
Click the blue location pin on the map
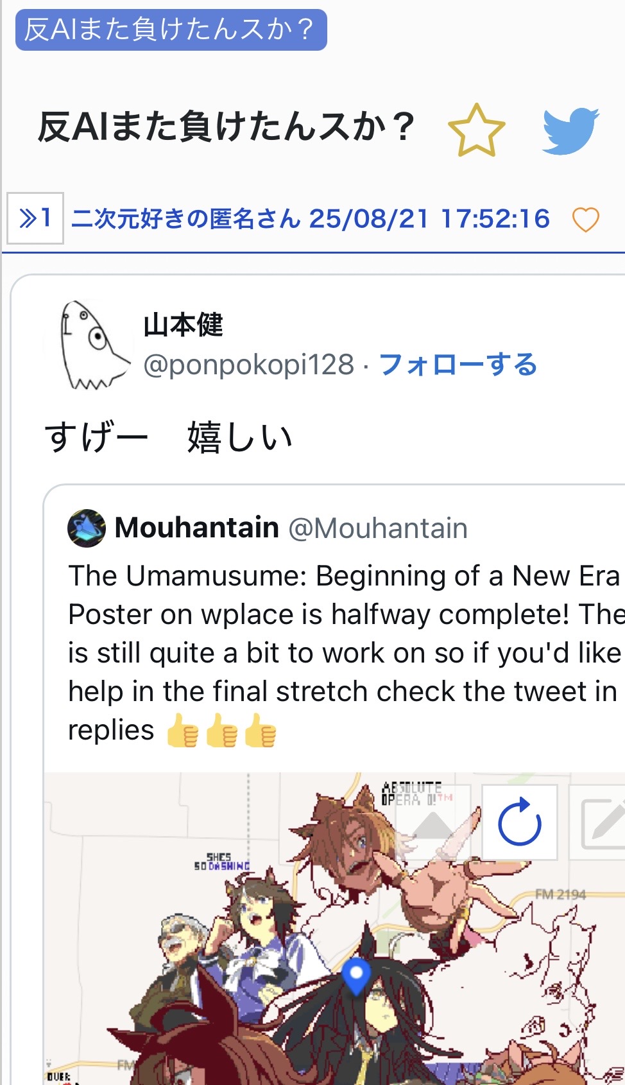tap(355, 976)
